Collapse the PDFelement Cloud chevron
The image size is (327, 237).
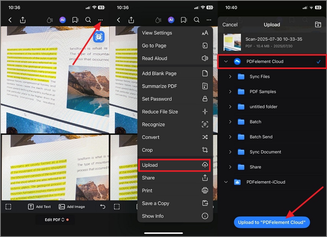(226, 61)
